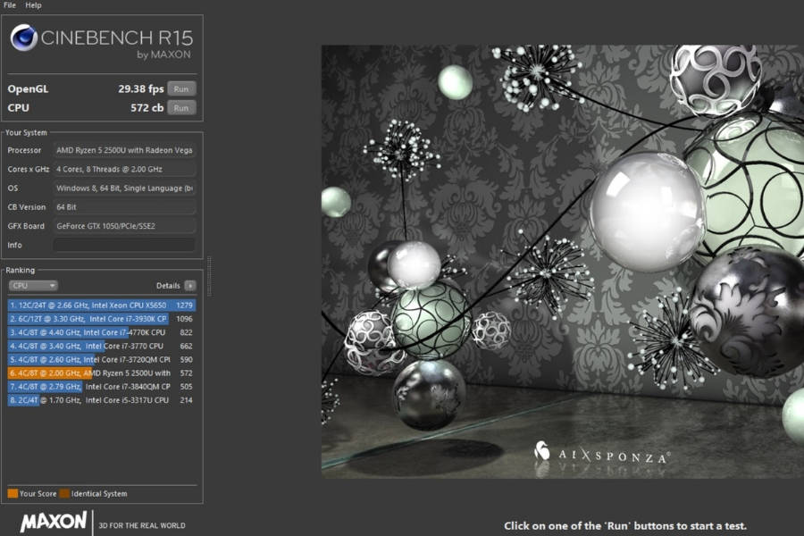Click the Processor field showing AMD Ryzen 5 2500U
This screenshot has height=536, width=804.
point(123,150)
